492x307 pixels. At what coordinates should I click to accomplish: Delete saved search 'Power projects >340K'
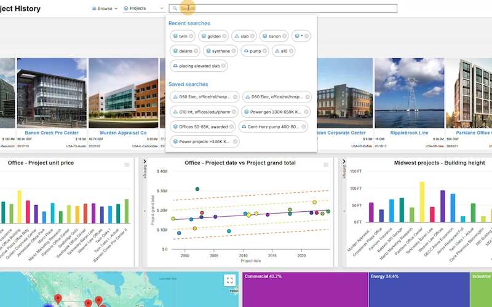pos(235,142)
